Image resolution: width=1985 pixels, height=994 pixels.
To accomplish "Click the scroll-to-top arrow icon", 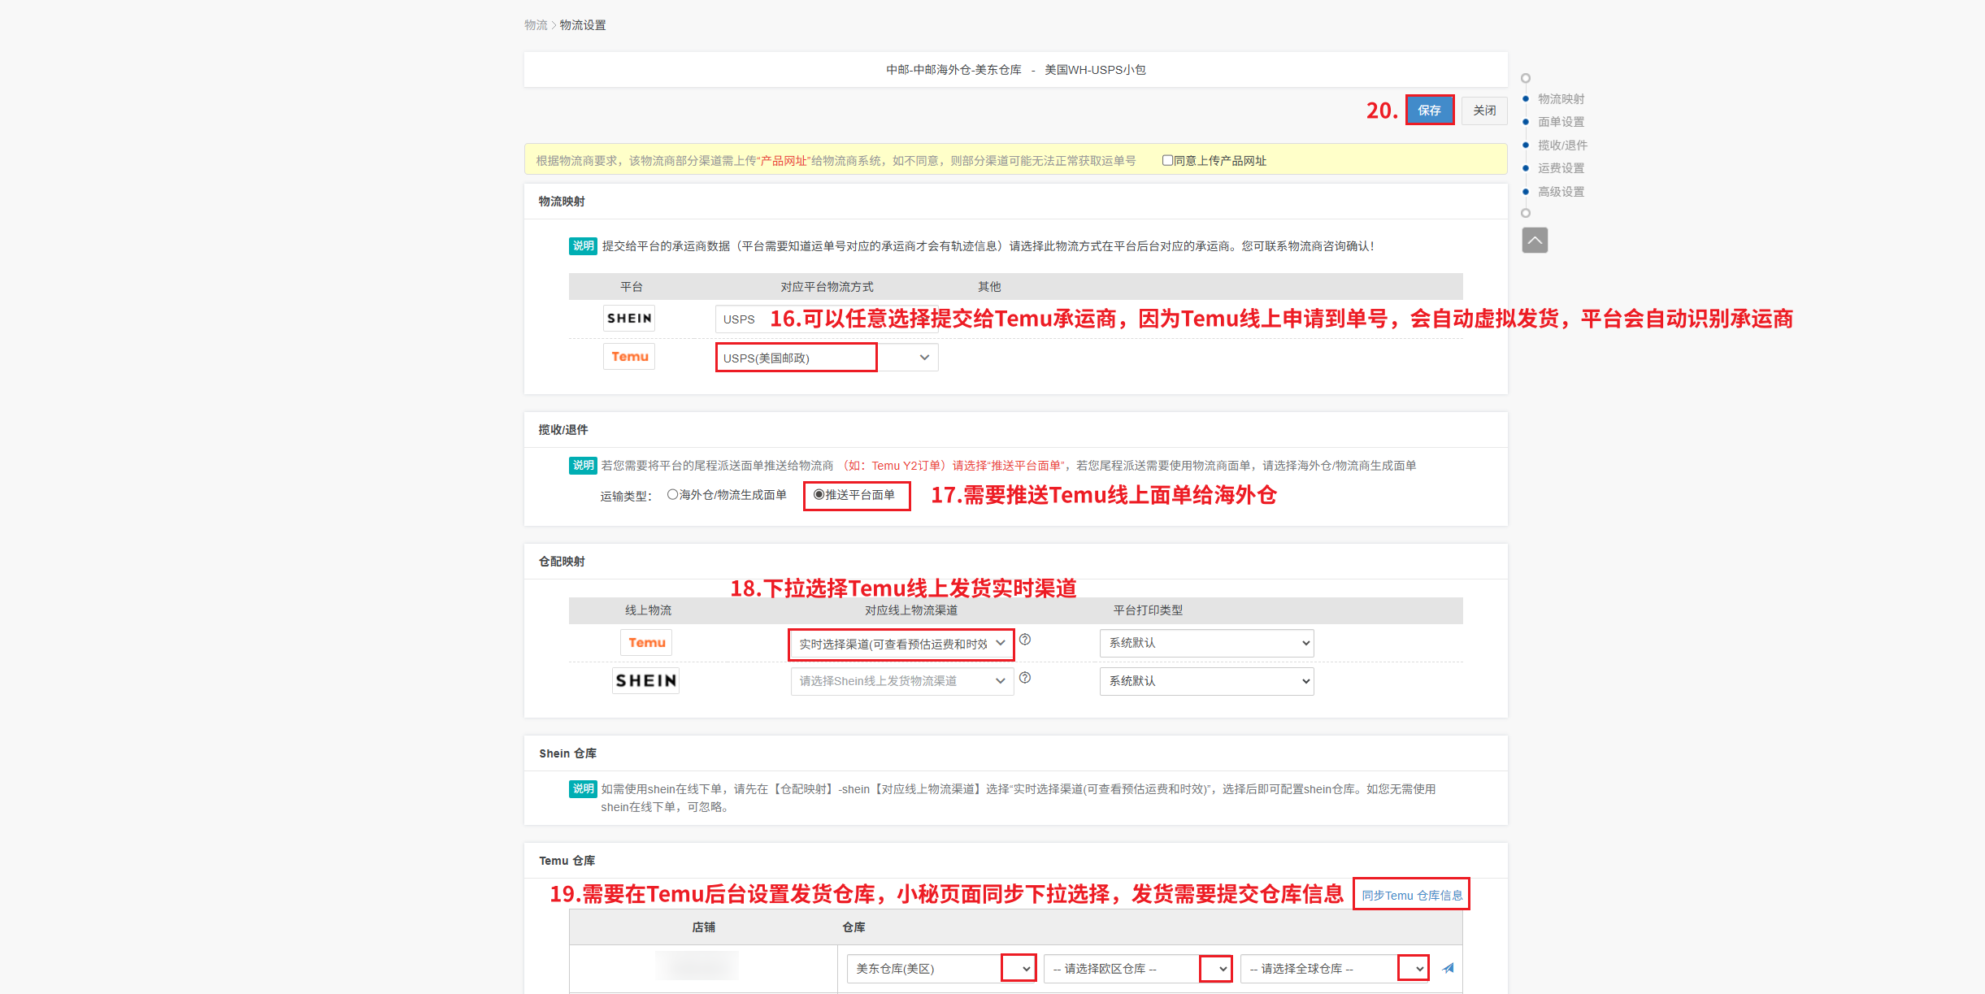I will coord(1534,241).
